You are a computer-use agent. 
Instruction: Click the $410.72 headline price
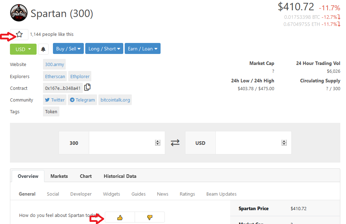[x=296, y=7]
